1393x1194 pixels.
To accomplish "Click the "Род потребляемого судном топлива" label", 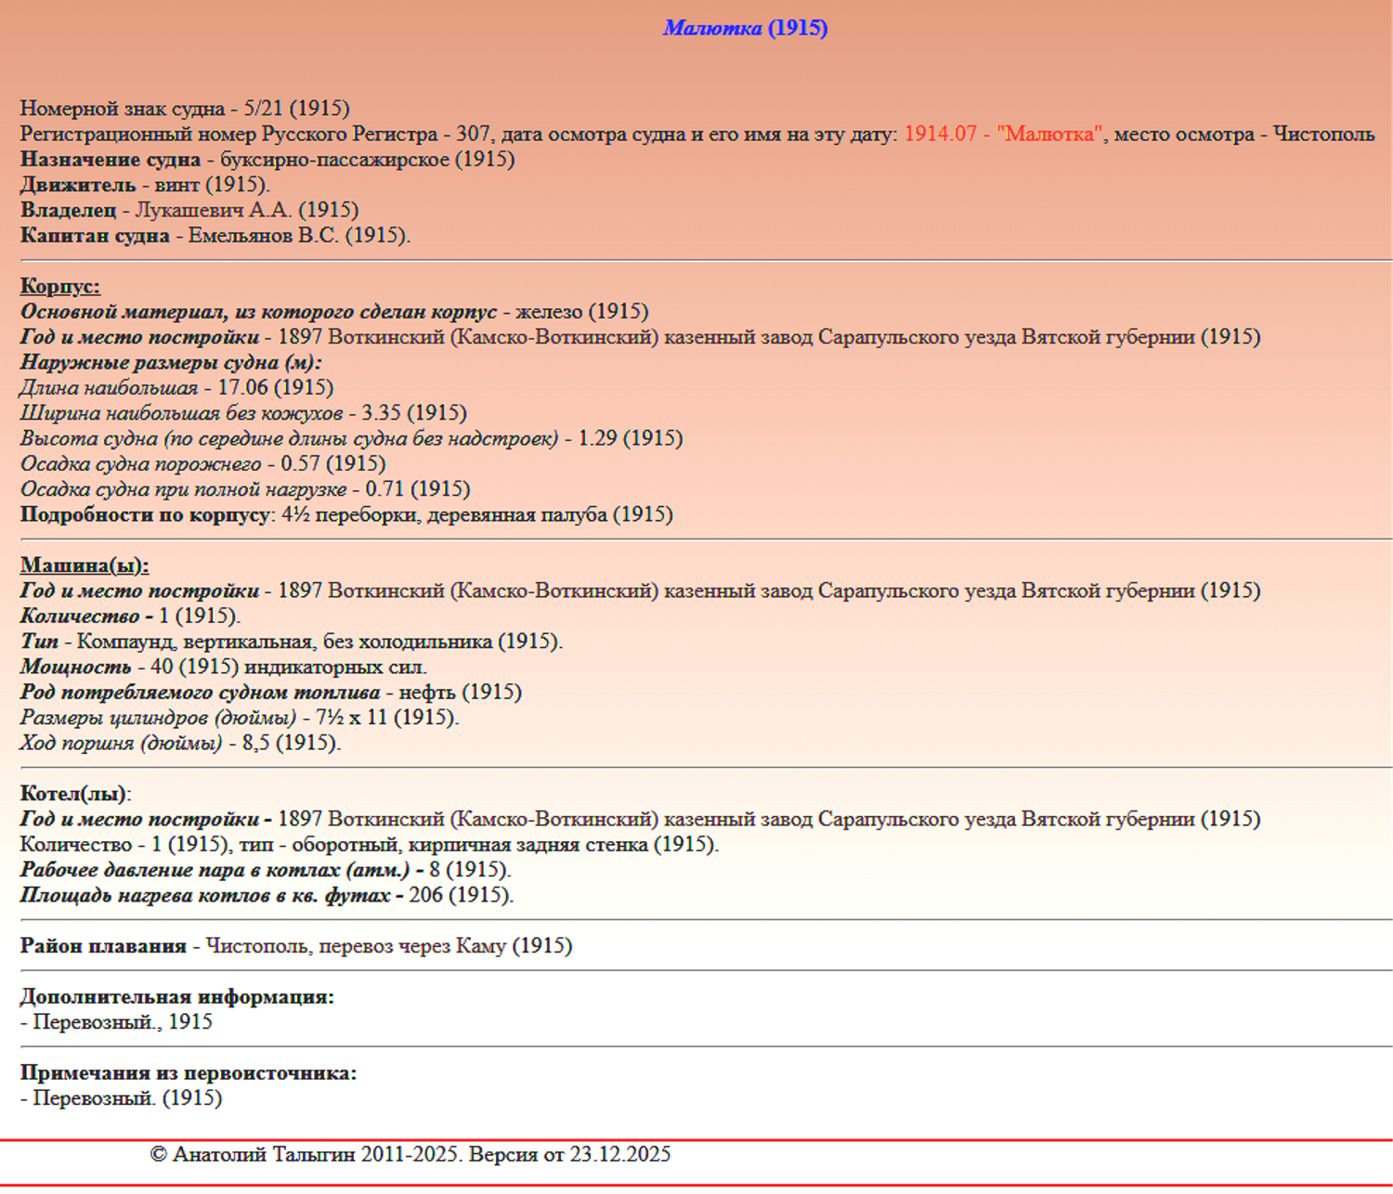I will point(200,692).
